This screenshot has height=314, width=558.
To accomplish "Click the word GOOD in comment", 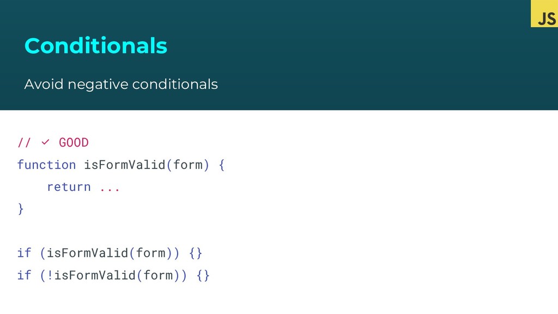I will click(74, 143).
